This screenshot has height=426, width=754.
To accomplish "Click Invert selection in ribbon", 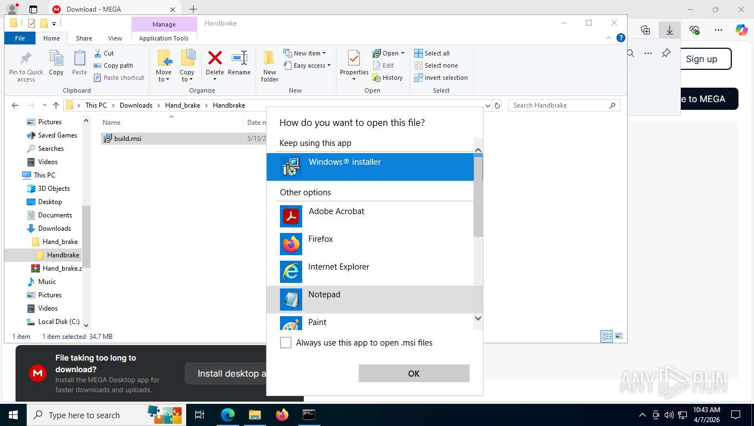I will pos(441,78).
